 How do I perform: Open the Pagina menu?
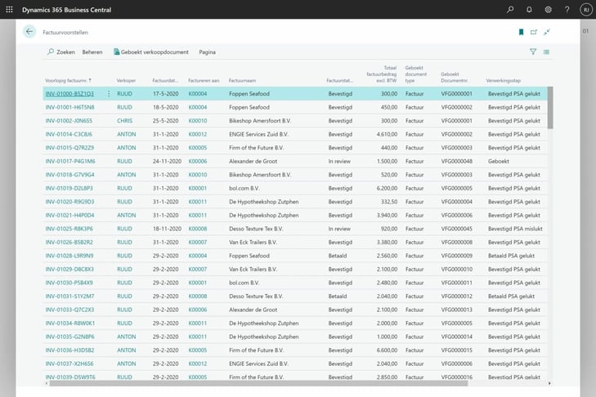[207, 52]
